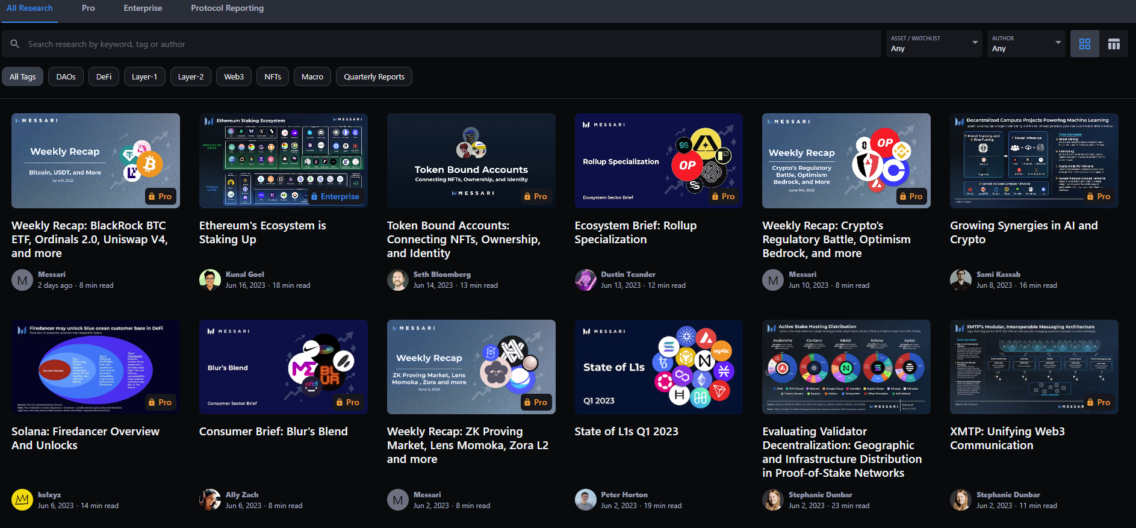The image size is (1136, 528).
Task: Click author name Kunal Goel
Action: (244, 275)
